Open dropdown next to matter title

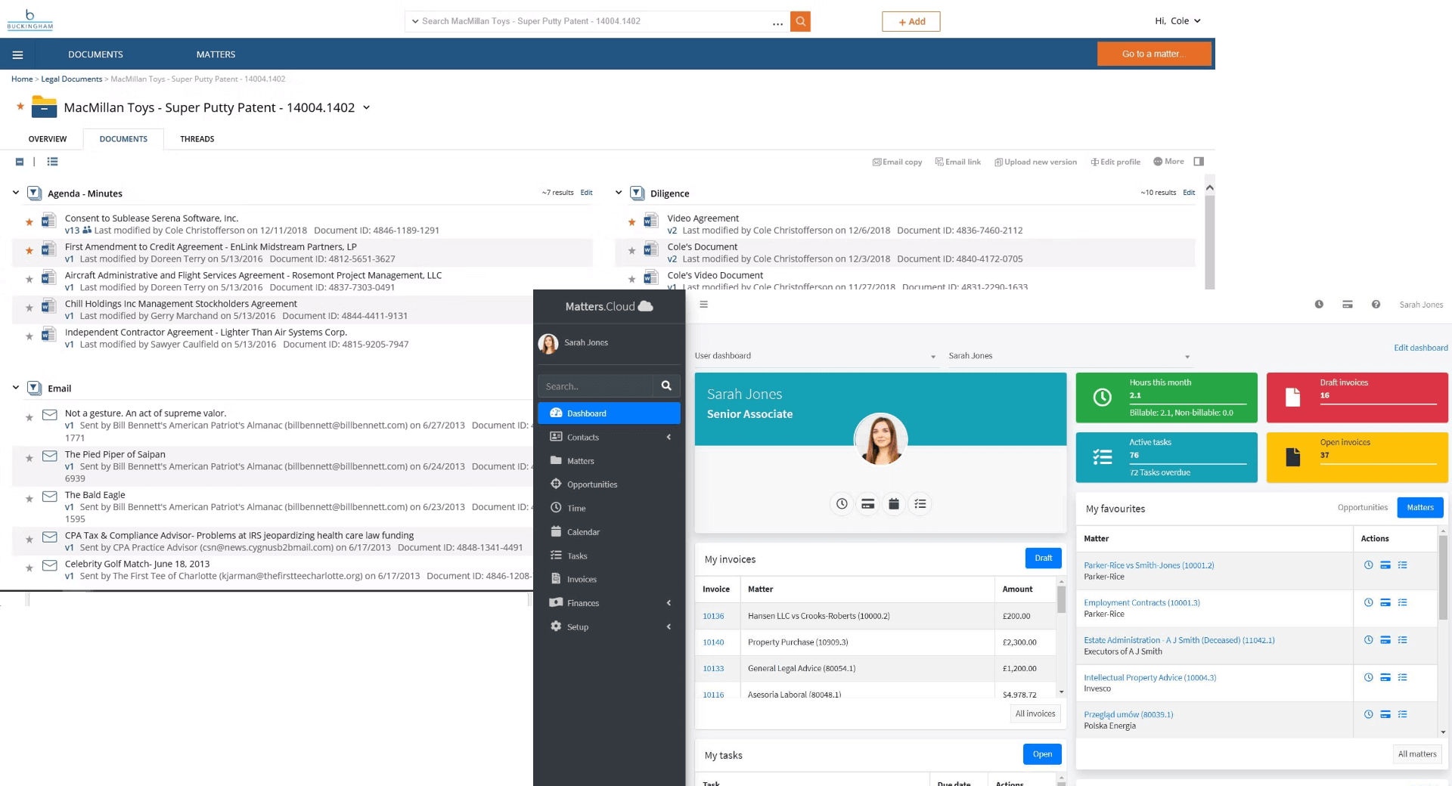[367, 107]
